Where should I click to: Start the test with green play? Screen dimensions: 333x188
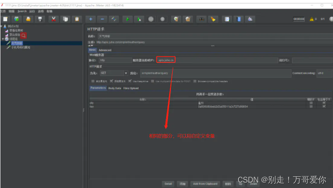click(x=127, y=19)
